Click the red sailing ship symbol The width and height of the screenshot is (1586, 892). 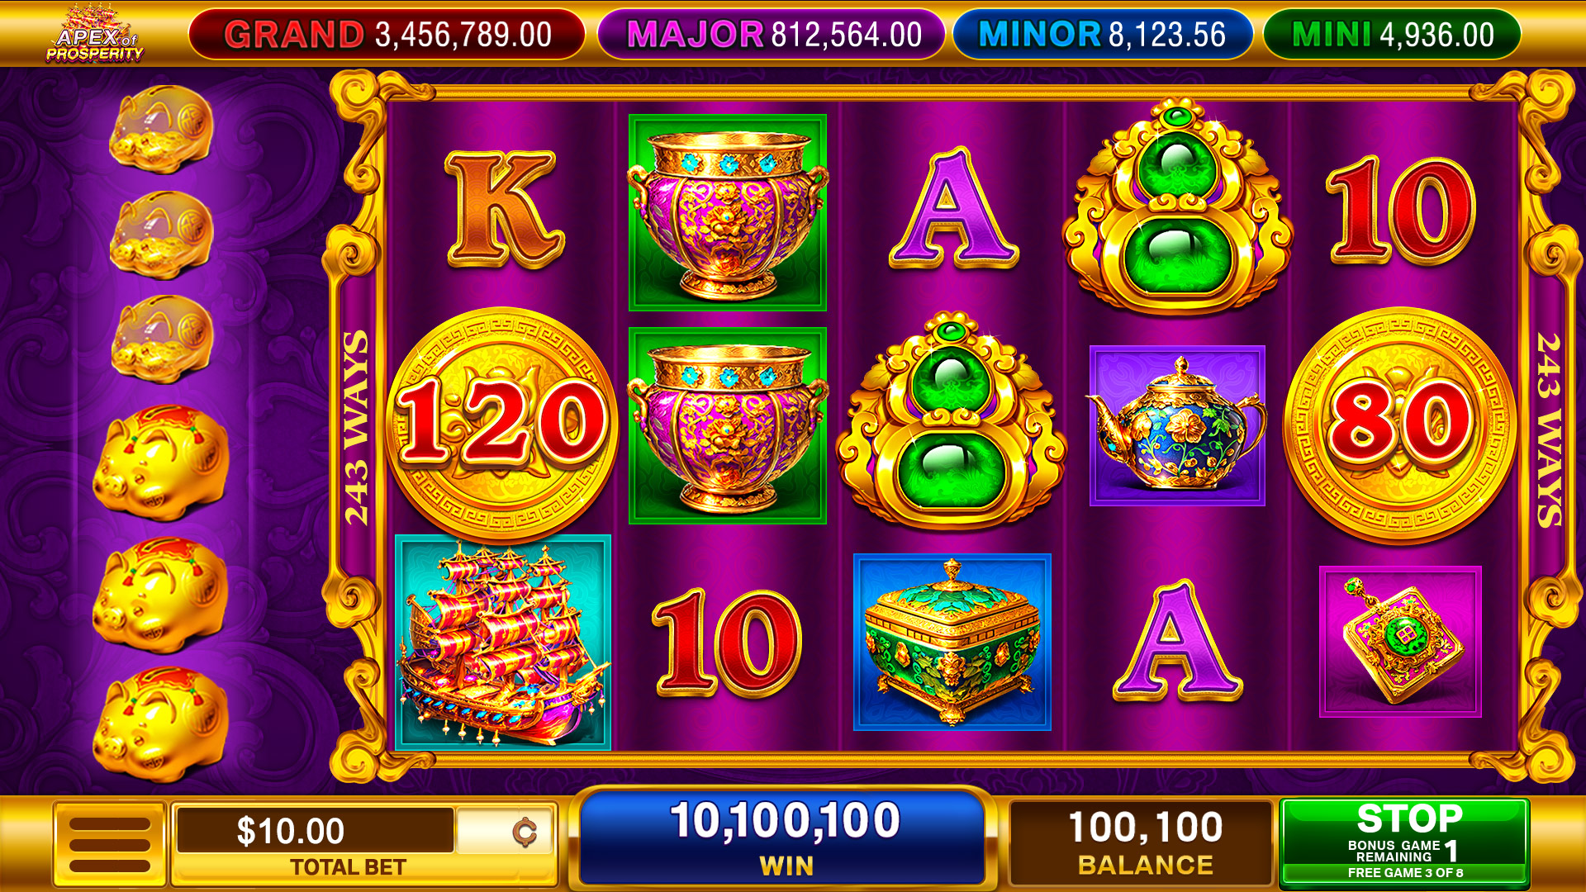503,642
